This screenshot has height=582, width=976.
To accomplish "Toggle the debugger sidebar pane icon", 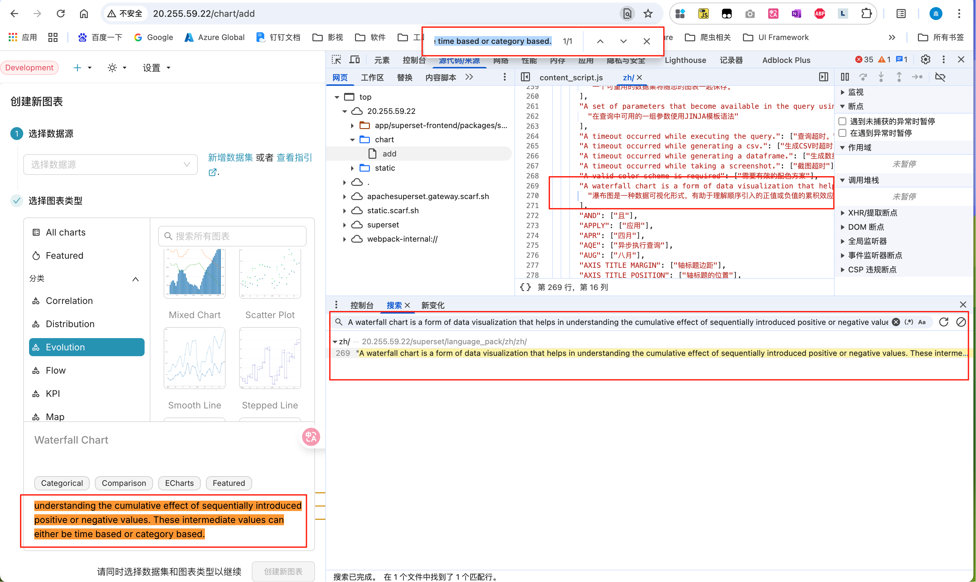I will pyautogui.click(x=824, y=77).
